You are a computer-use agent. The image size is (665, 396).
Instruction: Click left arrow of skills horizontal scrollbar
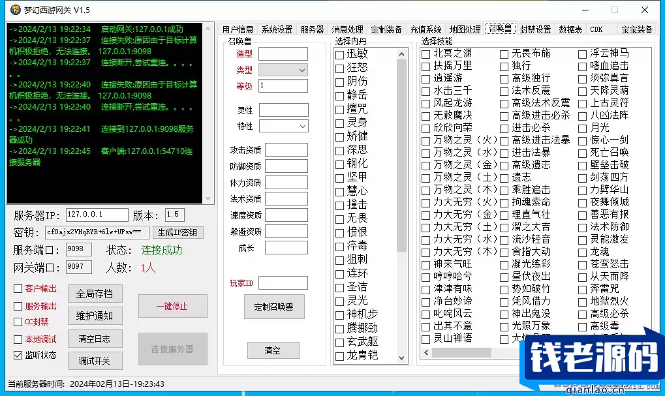[x=426, y=352]
